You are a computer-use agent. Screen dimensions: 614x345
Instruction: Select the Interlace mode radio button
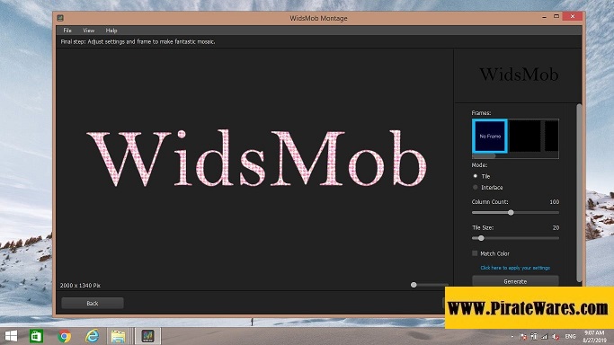476,188
